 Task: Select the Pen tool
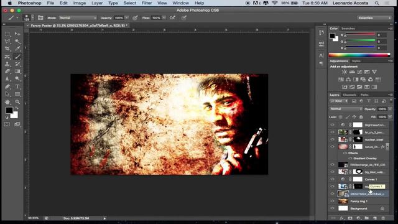pyautogui.click(x=7, y=86)
